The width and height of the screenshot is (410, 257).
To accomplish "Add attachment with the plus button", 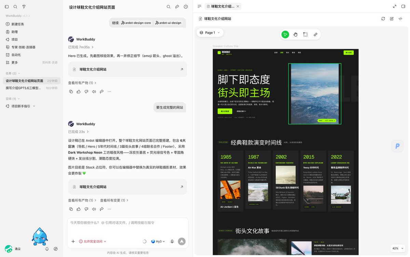I will [73, 241].
